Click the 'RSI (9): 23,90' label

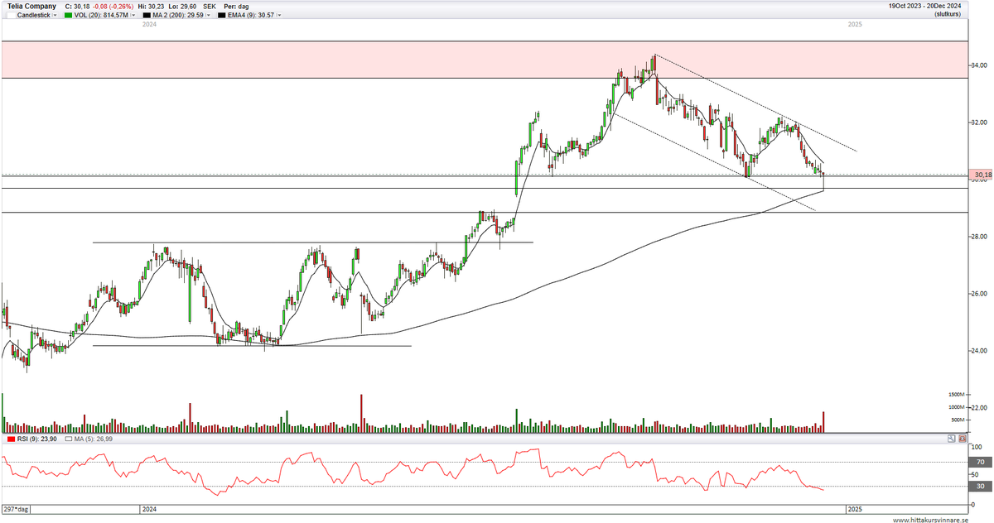click(36, 439)
